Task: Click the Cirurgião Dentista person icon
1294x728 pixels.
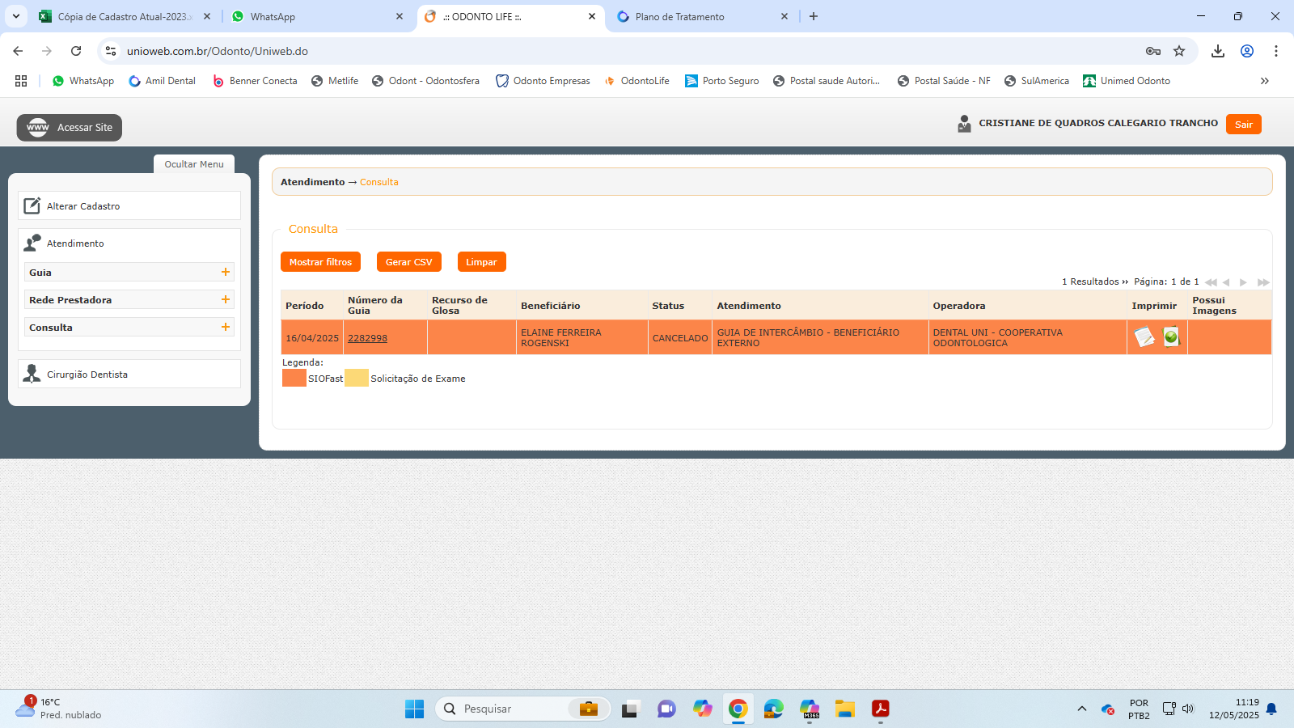Action: click(32, 374)
